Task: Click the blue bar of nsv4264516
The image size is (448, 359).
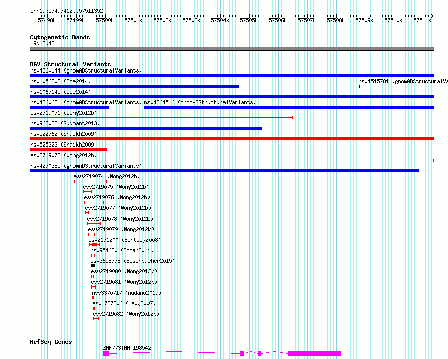Action: tap(289, 107)
